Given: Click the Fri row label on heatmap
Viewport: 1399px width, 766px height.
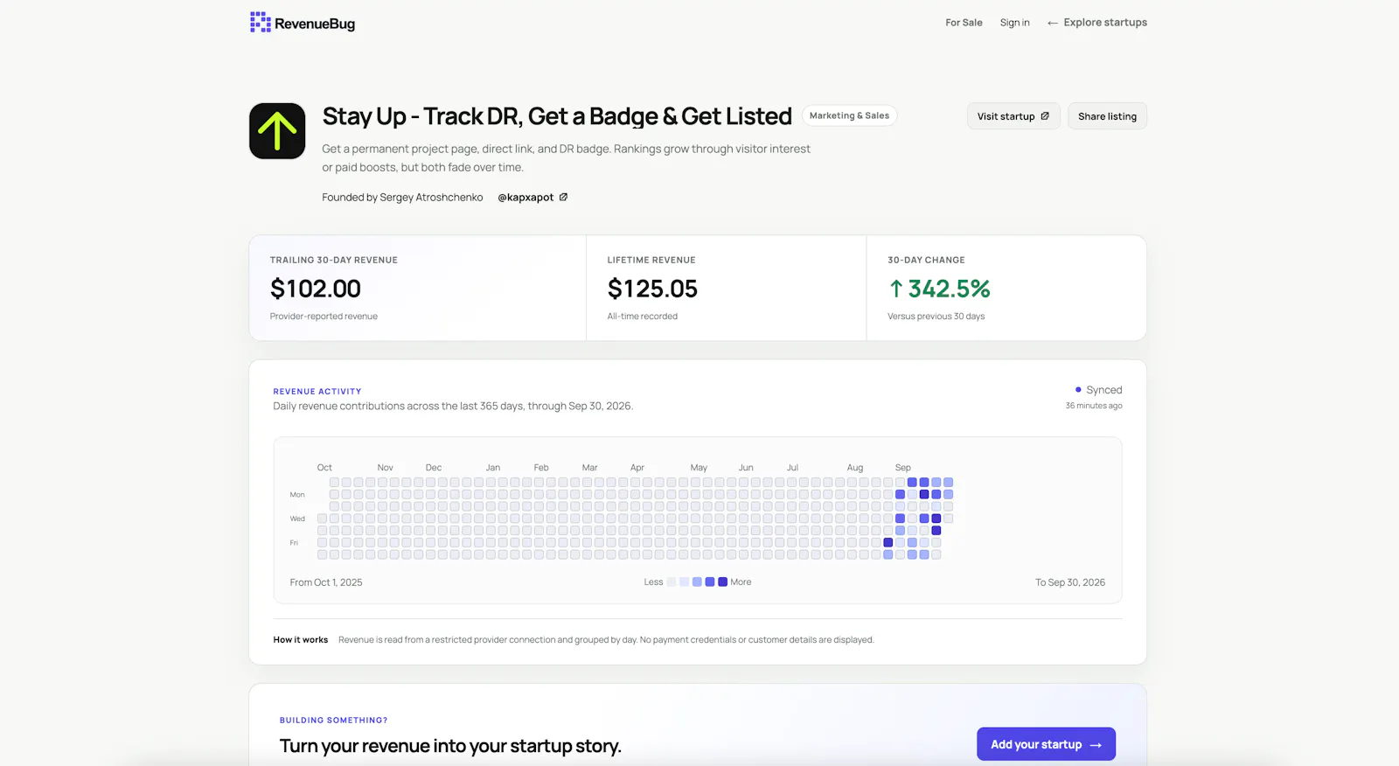Looking at the screenshot, I should 294,543.
